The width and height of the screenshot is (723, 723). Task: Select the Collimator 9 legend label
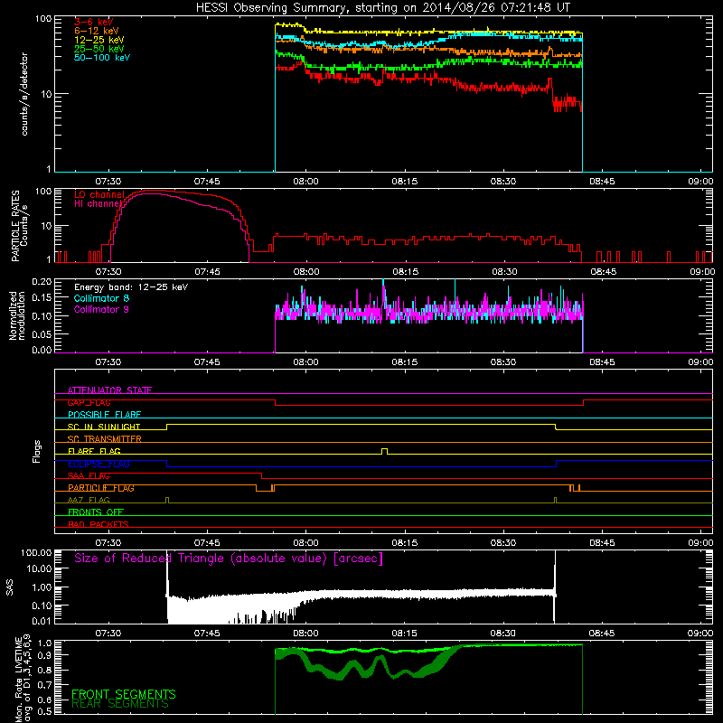pyautogui.click(x=101, y=309)
